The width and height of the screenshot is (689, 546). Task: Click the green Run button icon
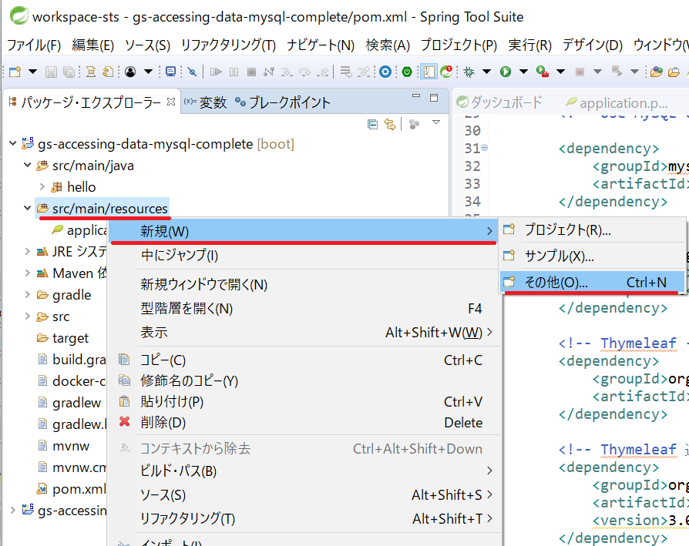pos(506,72)
